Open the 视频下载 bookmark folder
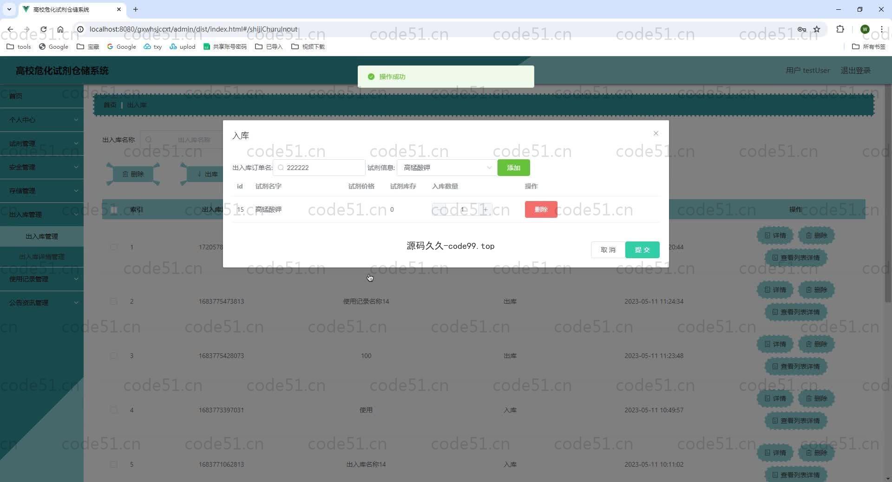This screenshot has height=482, width=892. click(x=308, y=46)
